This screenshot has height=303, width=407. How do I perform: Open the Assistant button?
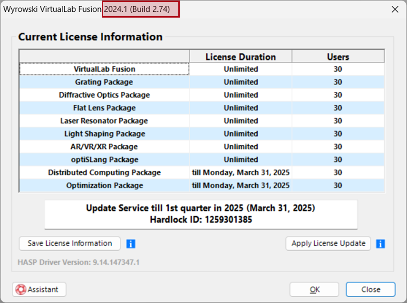[39, 289]
